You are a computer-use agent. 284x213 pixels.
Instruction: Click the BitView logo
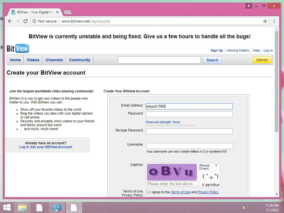(18, 48)
